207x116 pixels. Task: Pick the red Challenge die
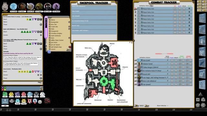24,94
